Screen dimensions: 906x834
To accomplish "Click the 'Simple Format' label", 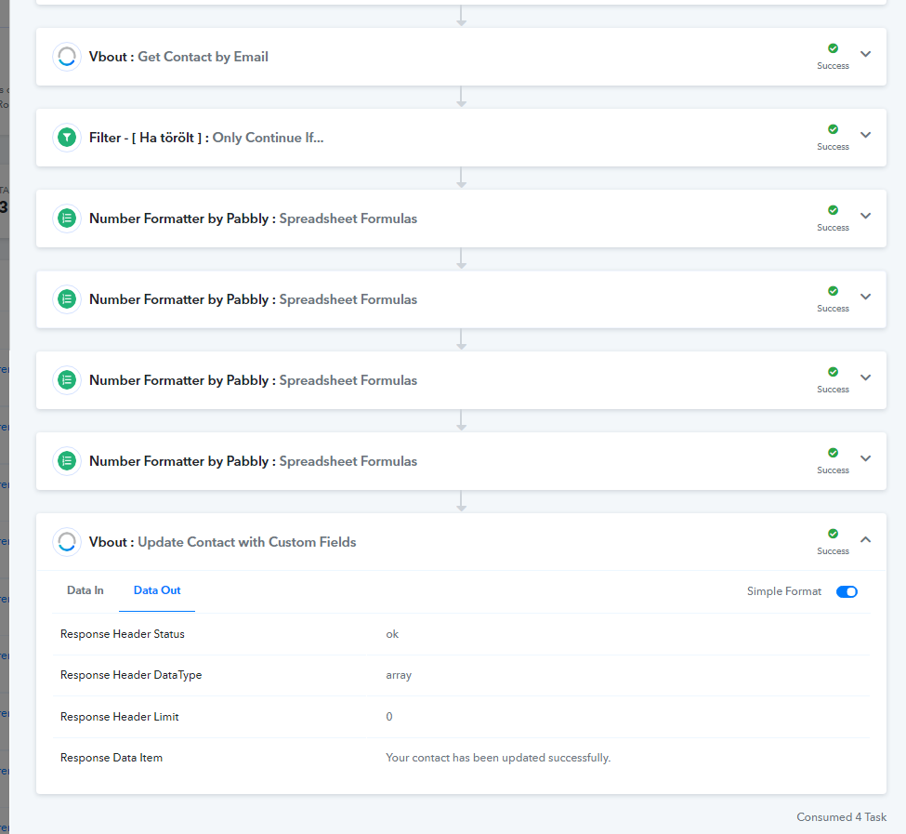I will [783, 591].
